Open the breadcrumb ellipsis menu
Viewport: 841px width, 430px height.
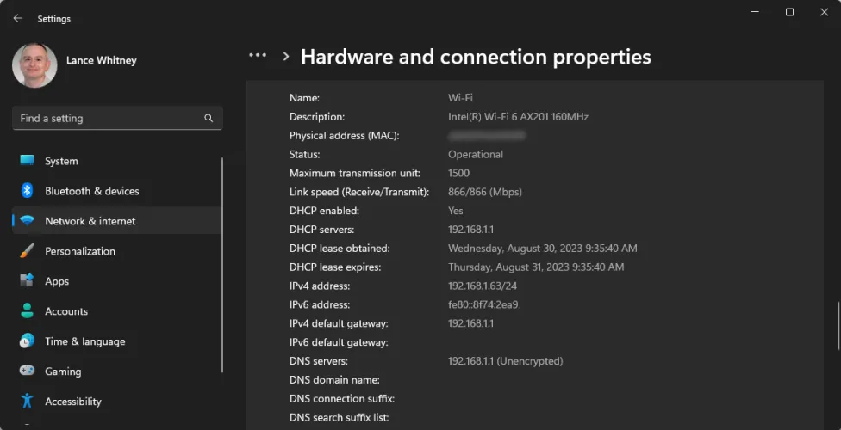pyautogui.click(x=258, y=56)
